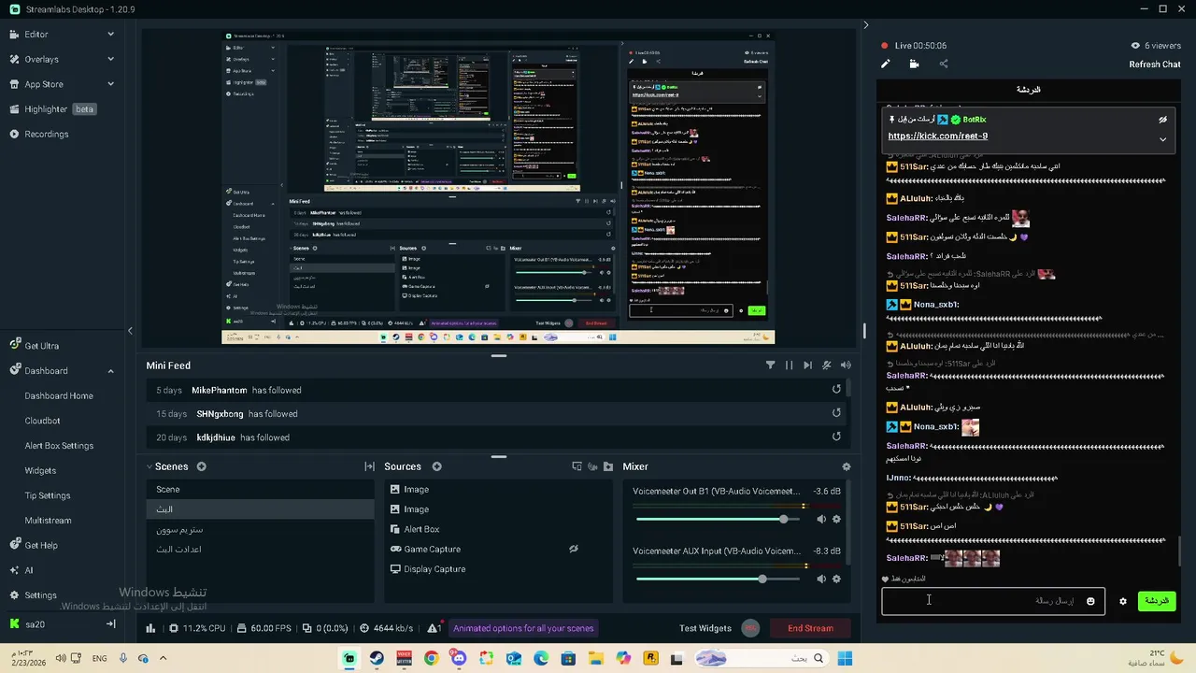The image size is (1196, 673).
Task: Open performance stats chart icon
Action: 150,628
